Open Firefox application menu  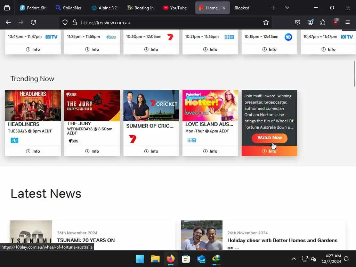(348, 23)
